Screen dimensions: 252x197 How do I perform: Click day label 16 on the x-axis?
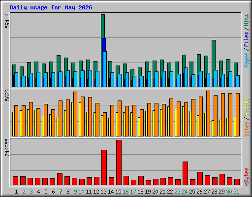pos(126,192)
